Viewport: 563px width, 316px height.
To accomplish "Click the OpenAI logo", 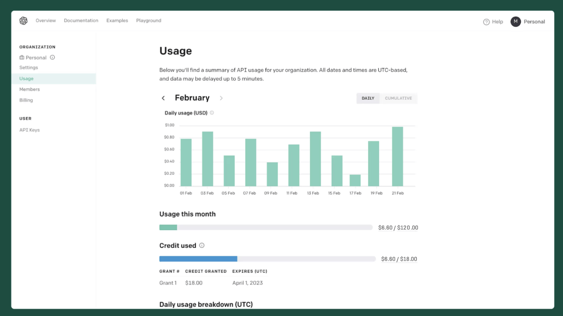I will pos(23,21).
